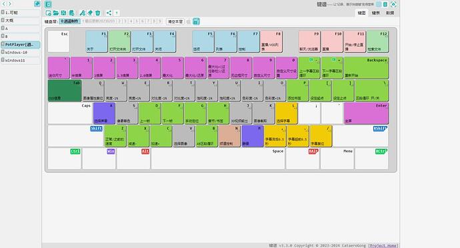Click the trash bin delete icon
460x248 pixels.
click(98, 13)
